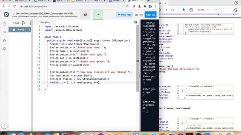Open the talk link
The width and height of the screenshot is (241, 135).
139,15
